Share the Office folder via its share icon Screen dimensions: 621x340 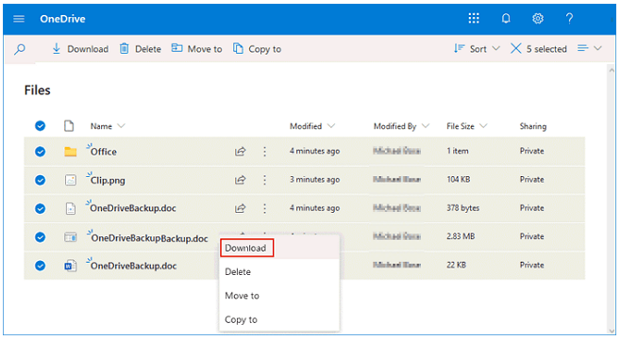[240, 152]
